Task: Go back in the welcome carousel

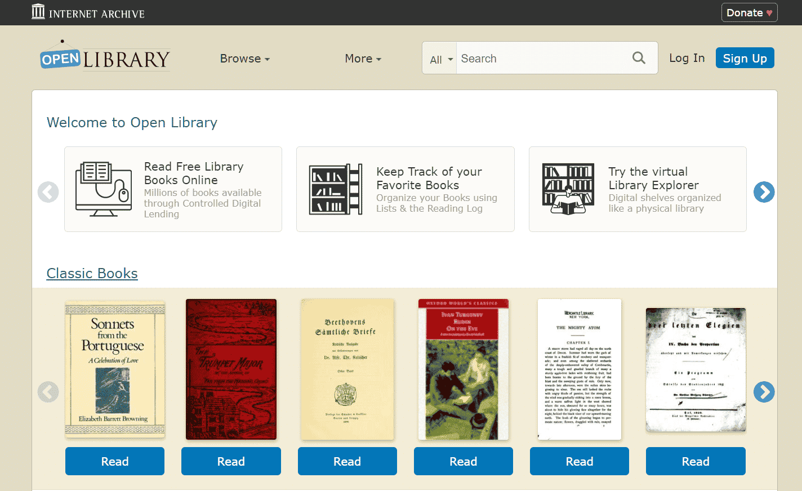Action: coord(48,192)
